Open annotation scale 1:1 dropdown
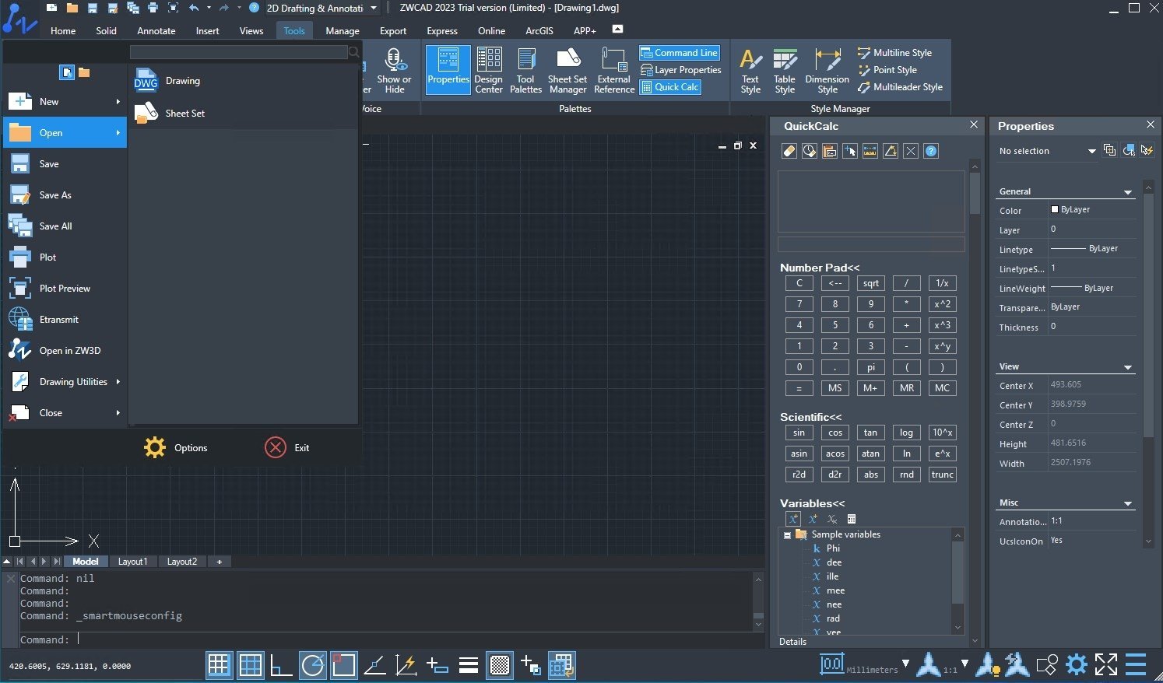1163x683 pixels. coord(964,664)
